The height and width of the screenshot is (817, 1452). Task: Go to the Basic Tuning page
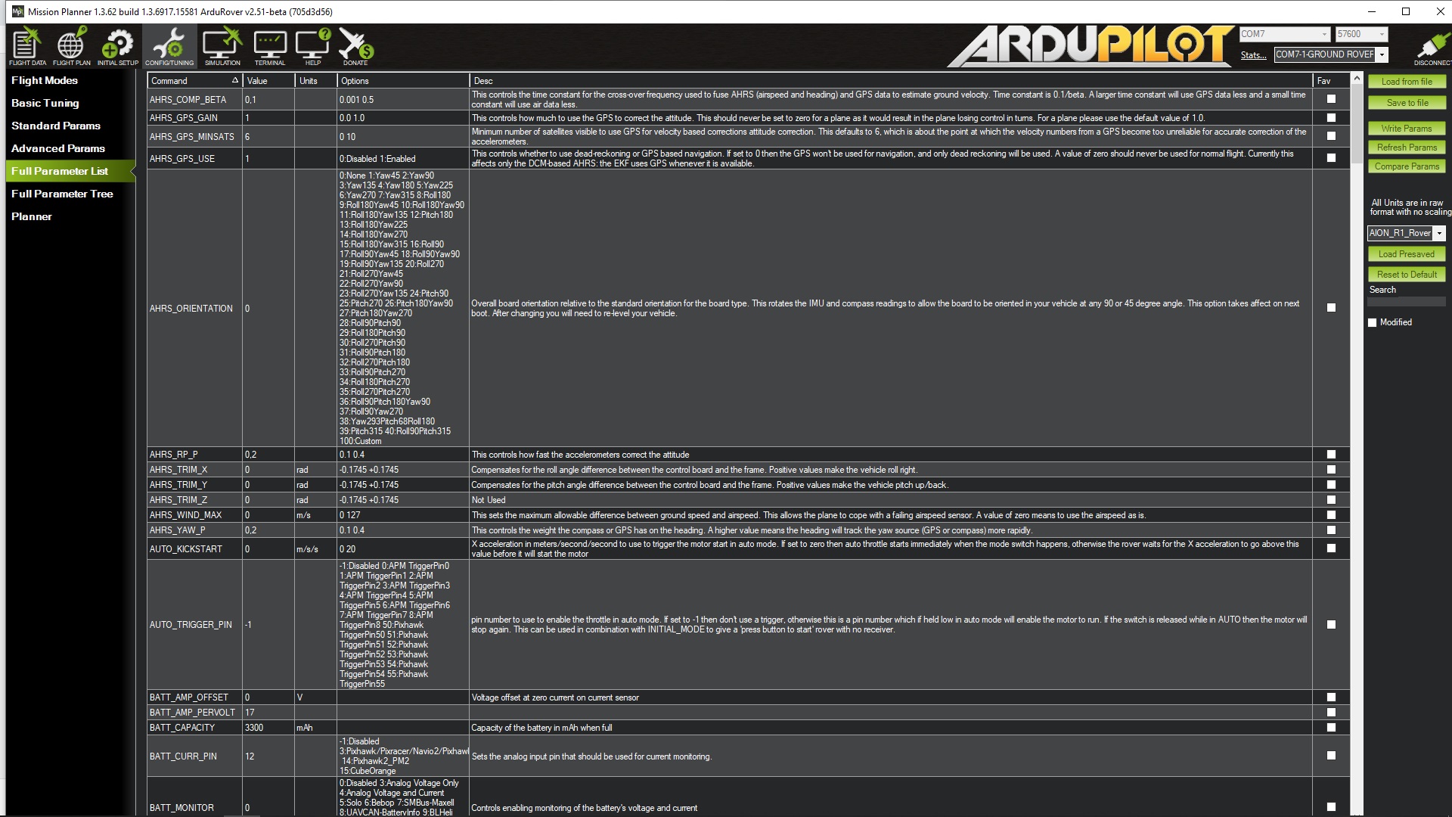point(45,103)
